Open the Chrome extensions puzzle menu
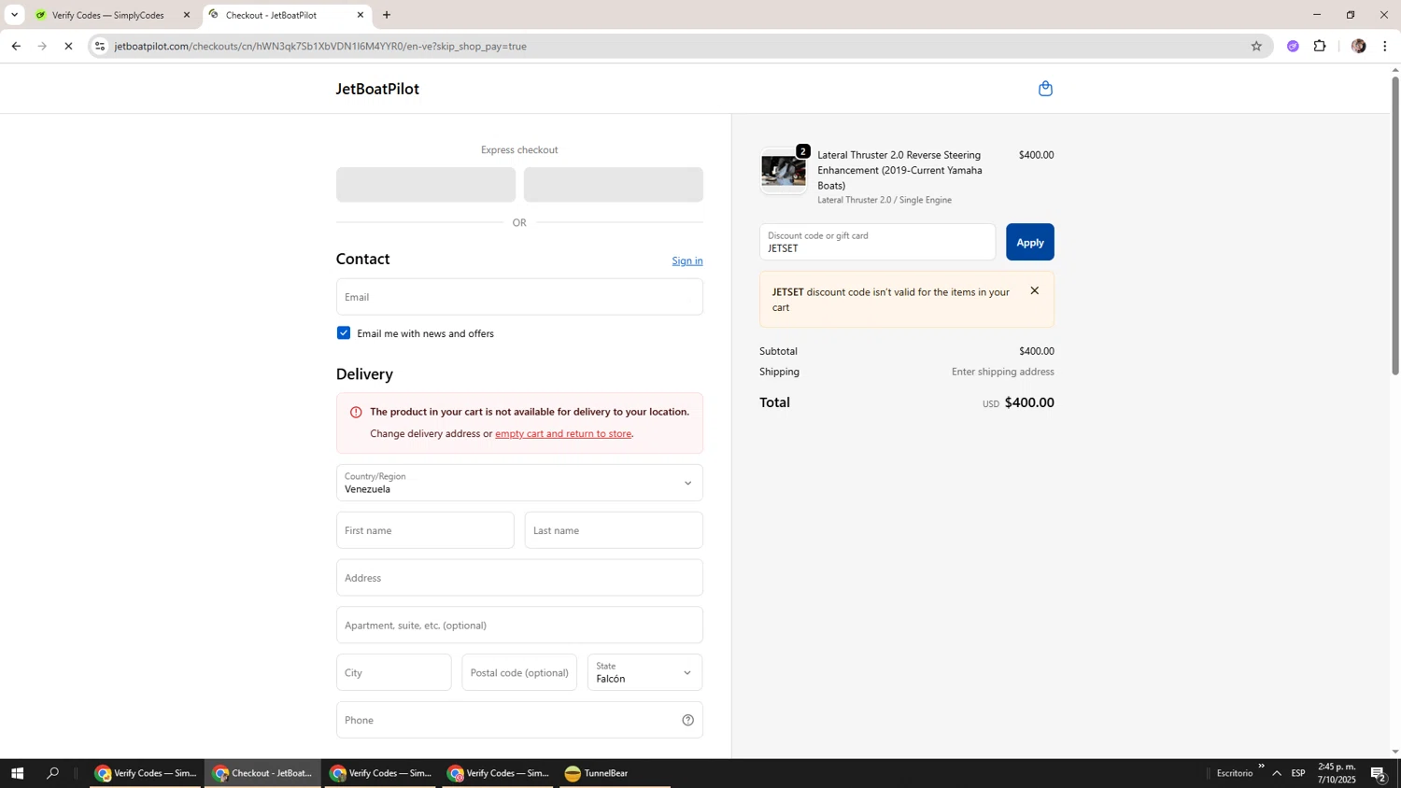 (1320, 46)
